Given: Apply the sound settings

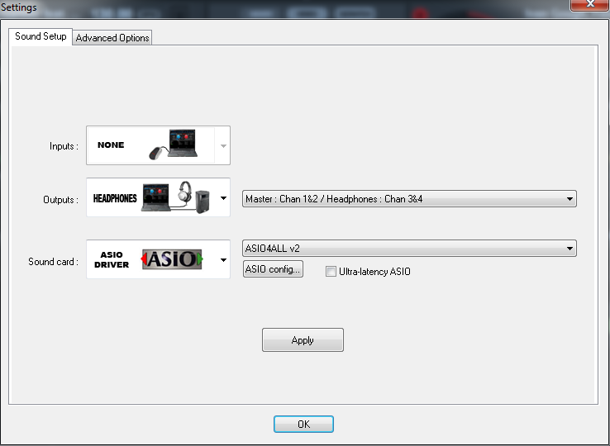Looking at the screenshot, I should pyautogui.click(x=303, y=340).
